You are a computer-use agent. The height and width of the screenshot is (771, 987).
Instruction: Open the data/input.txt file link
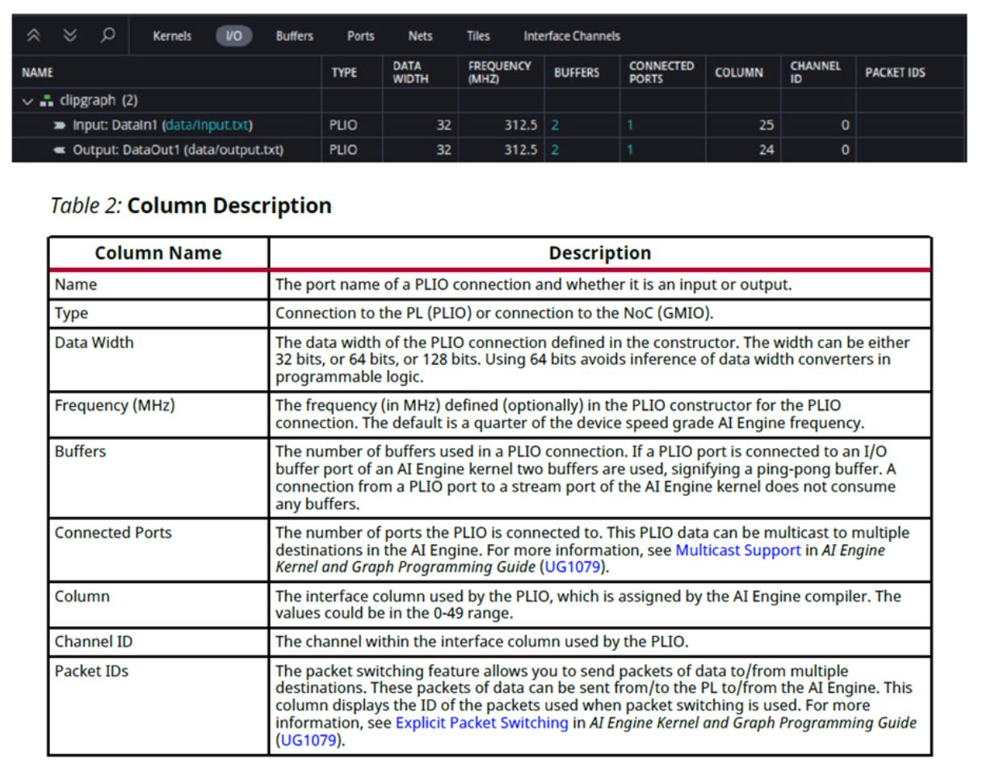(x=209, y=125)
